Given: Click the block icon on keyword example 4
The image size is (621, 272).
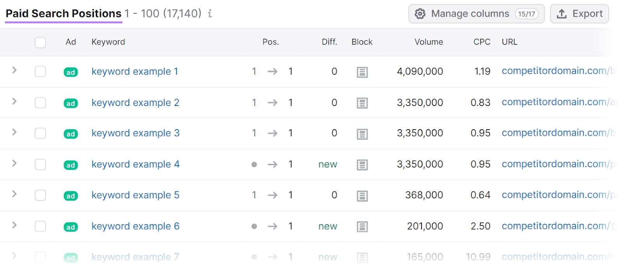Looking at the screenshot, I should [x=362, y=165].
